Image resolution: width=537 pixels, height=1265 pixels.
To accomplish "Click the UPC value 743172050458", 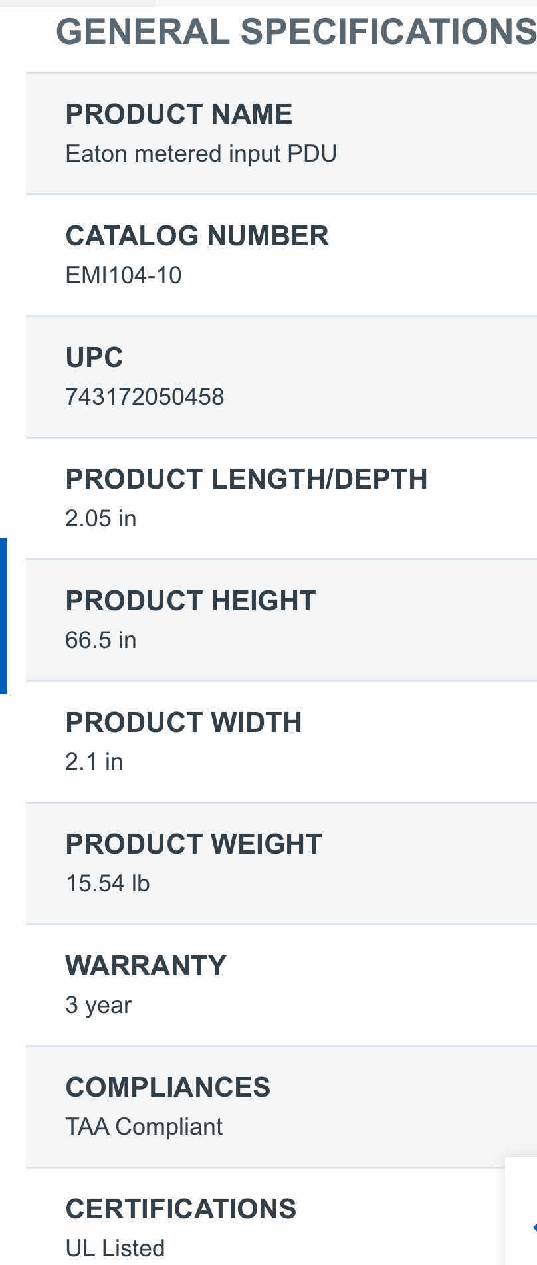I will pos(144,397).
